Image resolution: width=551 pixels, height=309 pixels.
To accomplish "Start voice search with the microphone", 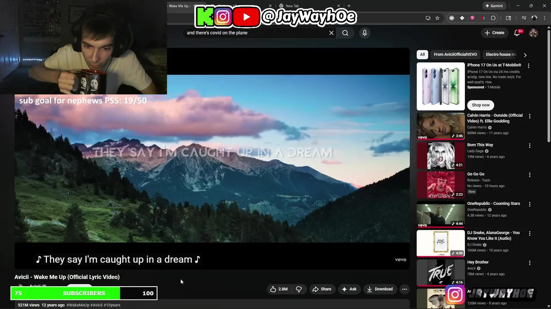I will point(365,33).
